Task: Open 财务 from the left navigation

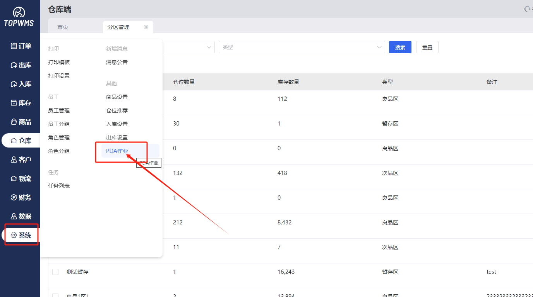Action: click(21, 197)
